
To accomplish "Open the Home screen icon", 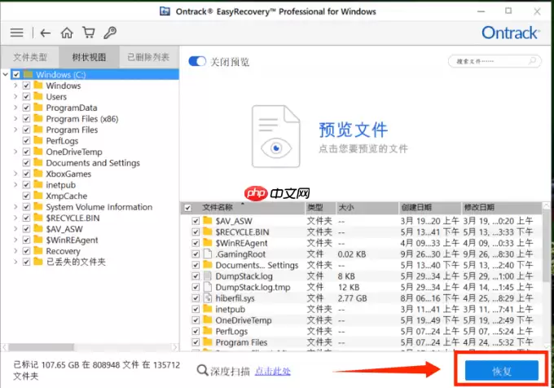I will 67,33.
